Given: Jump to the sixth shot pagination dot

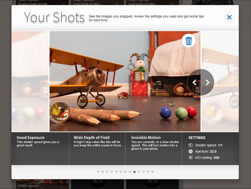Looking at the screenshot, I should [121, 172].
